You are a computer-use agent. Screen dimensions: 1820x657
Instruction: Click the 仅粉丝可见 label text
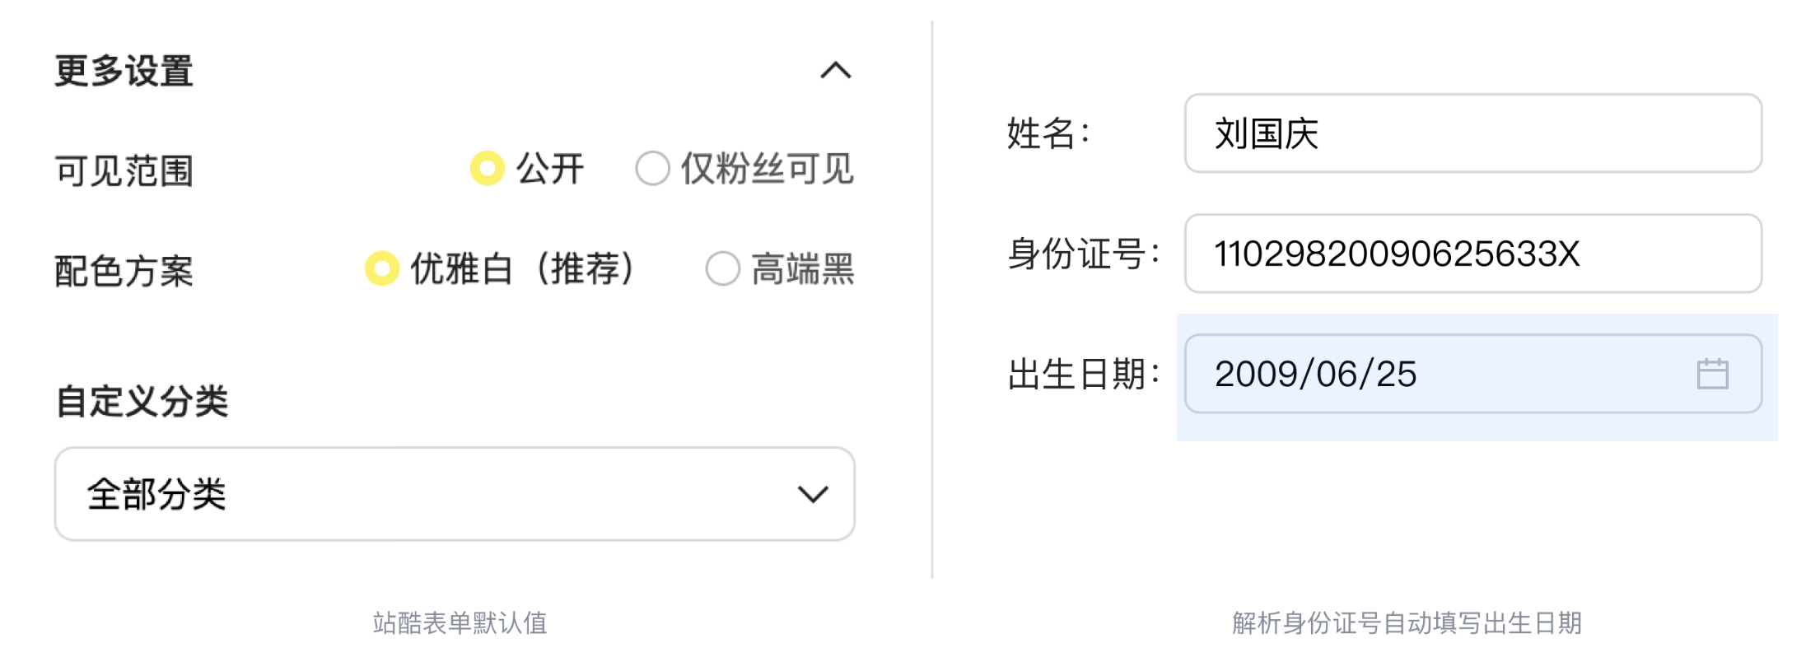(768, 169)
